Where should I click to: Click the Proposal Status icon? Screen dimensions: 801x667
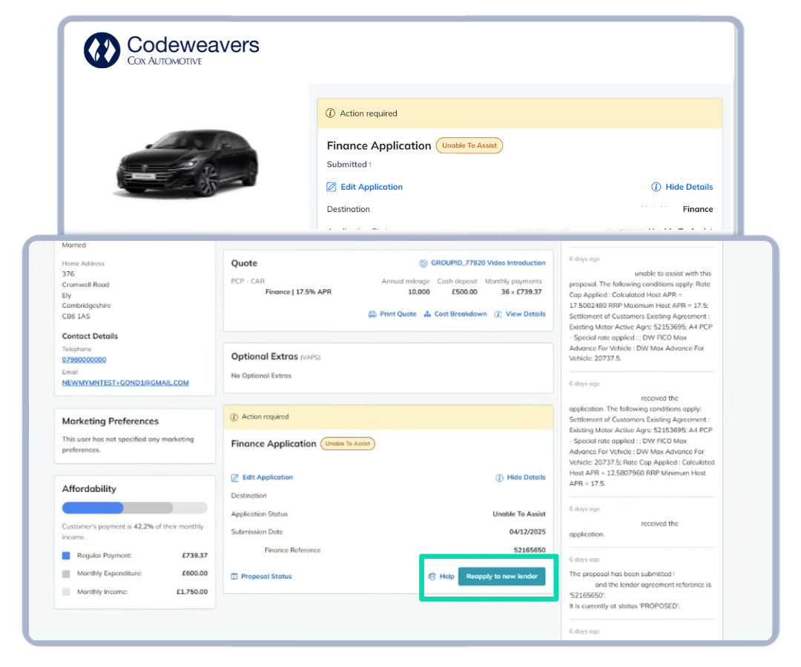pyautogui.click(x=234, y=577)
